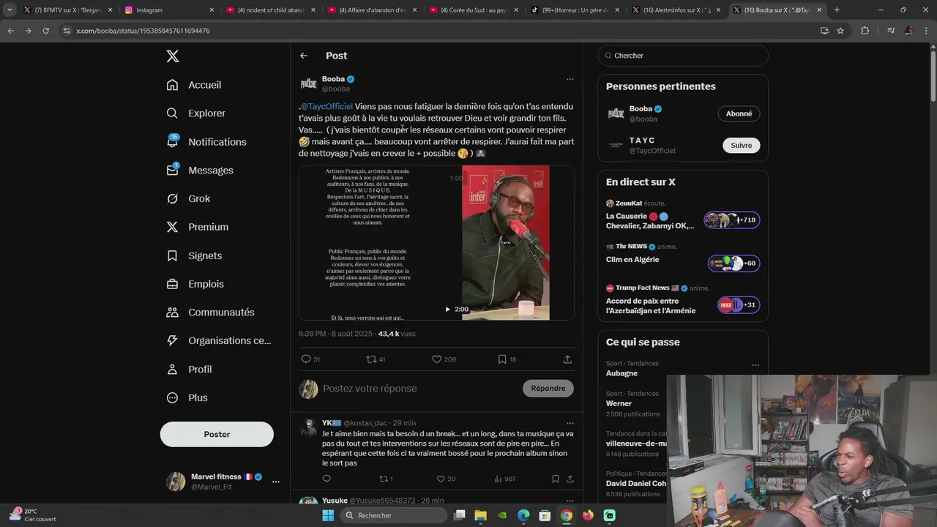Bookmark this page with star icon
The image size is (937, 527).
pos(840,31)
